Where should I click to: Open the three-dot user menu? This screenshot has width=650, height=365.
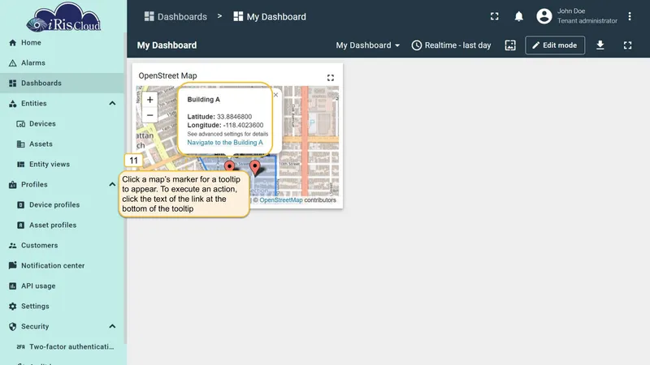tap(629, 16)
